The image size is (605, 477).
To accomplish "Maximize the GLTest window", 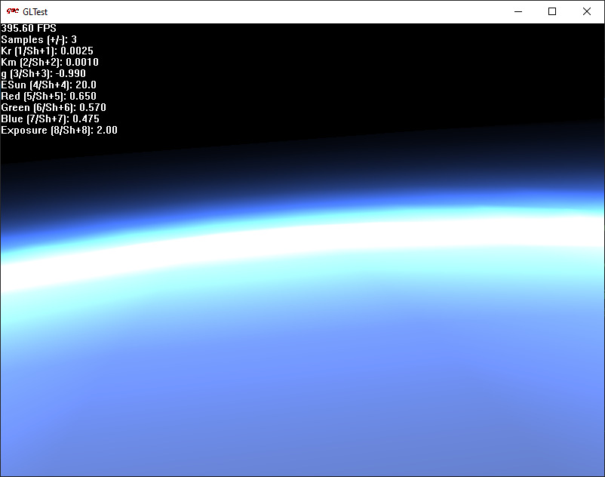I will (x=552, y=11).
